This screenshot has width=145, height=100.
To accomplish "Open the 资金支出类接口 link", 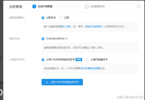I will click(93, 27).
